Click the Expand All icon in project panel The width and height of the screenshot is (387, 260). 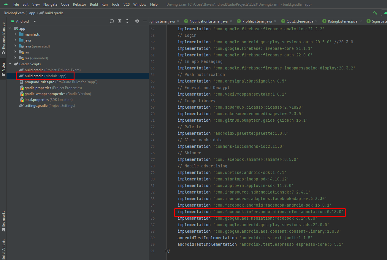(120, 21)
